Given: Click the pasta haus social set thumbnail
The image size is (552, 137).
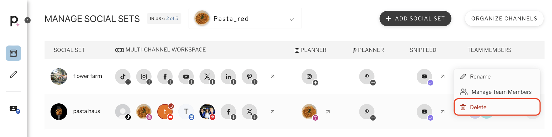Looking at the screenshot, I should (59, 112).
